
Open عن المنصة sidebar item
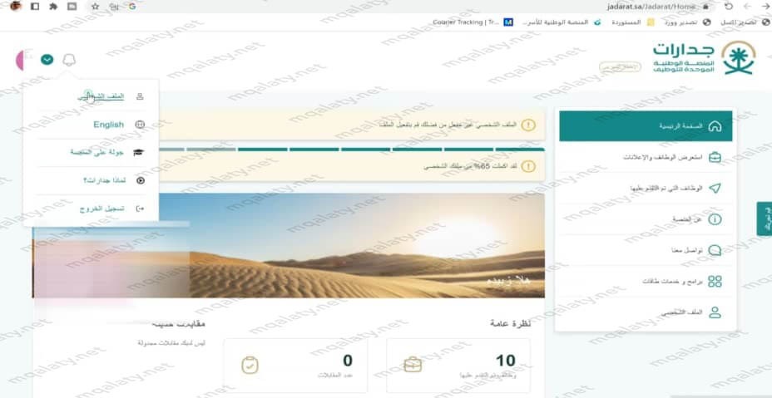[x=646, y=219]
